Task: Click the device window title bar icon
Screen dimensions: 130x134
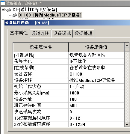Action: click(x=3, y=3)
